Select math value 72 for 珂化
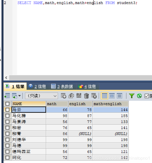This screenshot has height=163, width=152. [57, 158]
